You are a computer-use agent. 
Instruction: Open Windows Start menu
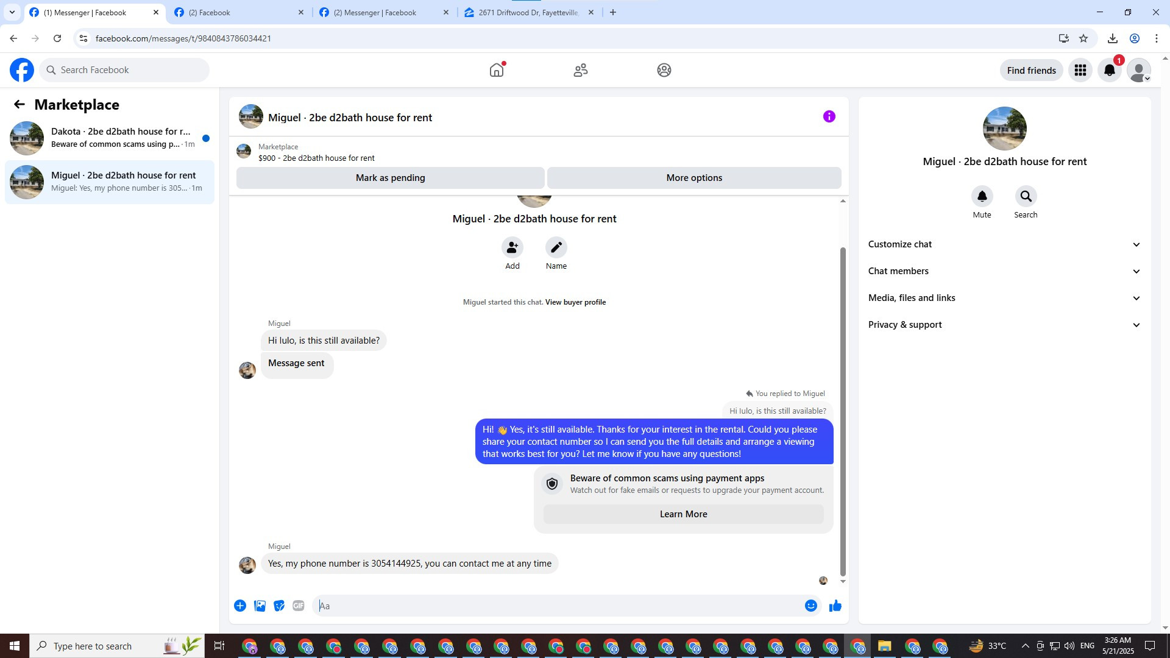pos(15,646)
